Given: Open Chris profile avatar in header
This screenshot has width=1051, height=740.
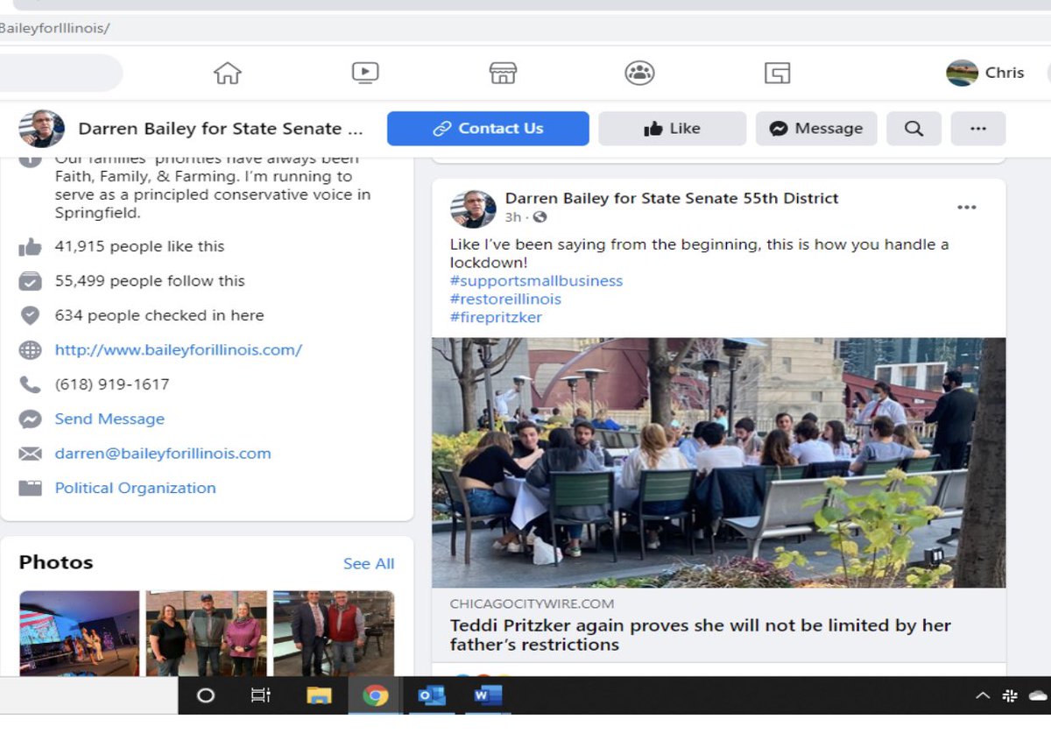Looking at the screenshot, I should (962, 73).
